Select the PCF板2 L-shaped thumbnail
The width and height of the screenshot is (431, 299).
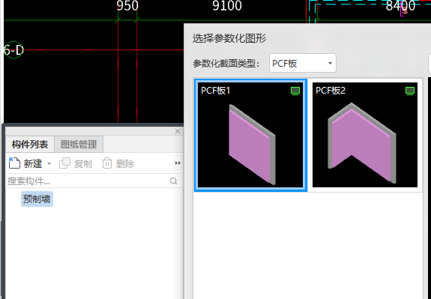[x=365, y=135]
